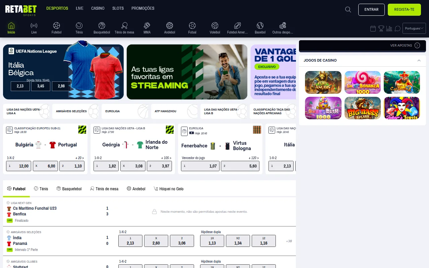Expand +120 markets for Fenerbahce match
The width and height of the screenshot is (429, 268).
[254, 158]
